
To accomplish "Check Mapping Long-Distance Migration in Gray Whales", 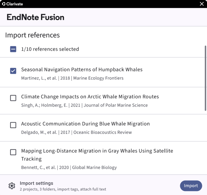I will click(13, 152).
